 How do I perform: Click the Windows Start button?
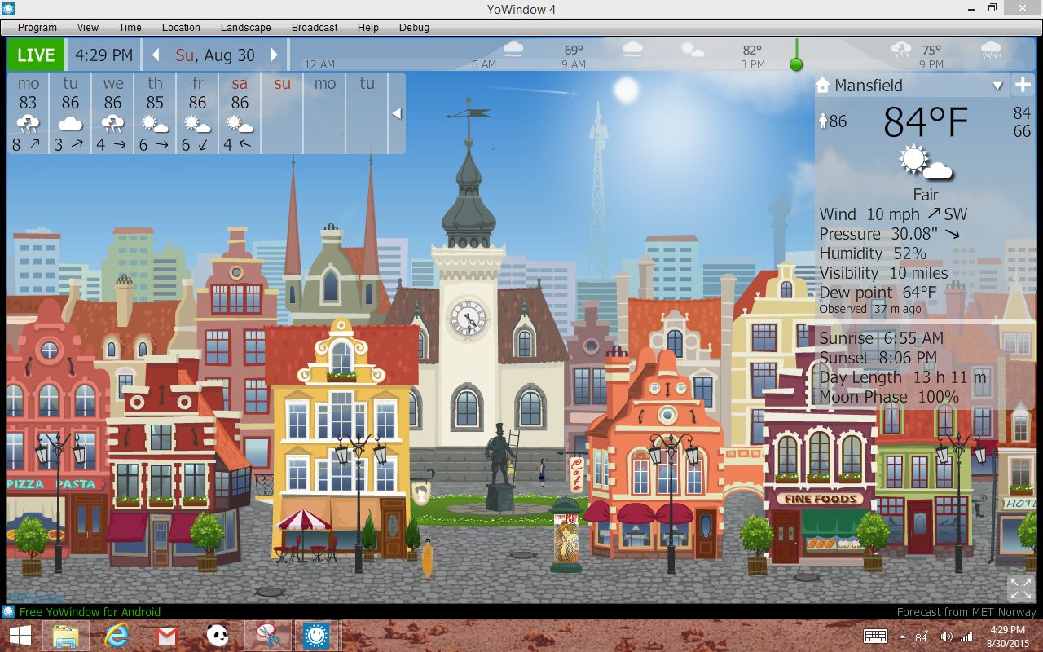[x=20, y=635]
